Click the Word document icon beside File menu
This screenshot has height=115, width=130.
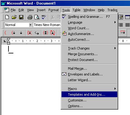click(7, 10)
